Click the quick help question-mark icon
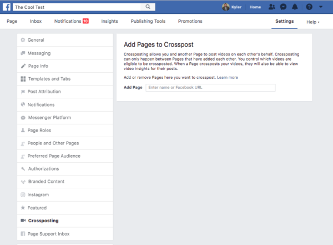This screenshot has width=333, height=245. tap(309, 7)
